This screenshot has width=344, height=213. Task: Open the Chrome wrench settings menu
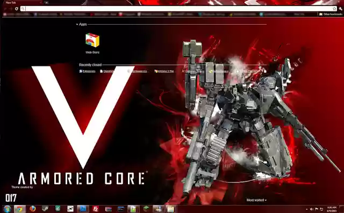[340, 9]
